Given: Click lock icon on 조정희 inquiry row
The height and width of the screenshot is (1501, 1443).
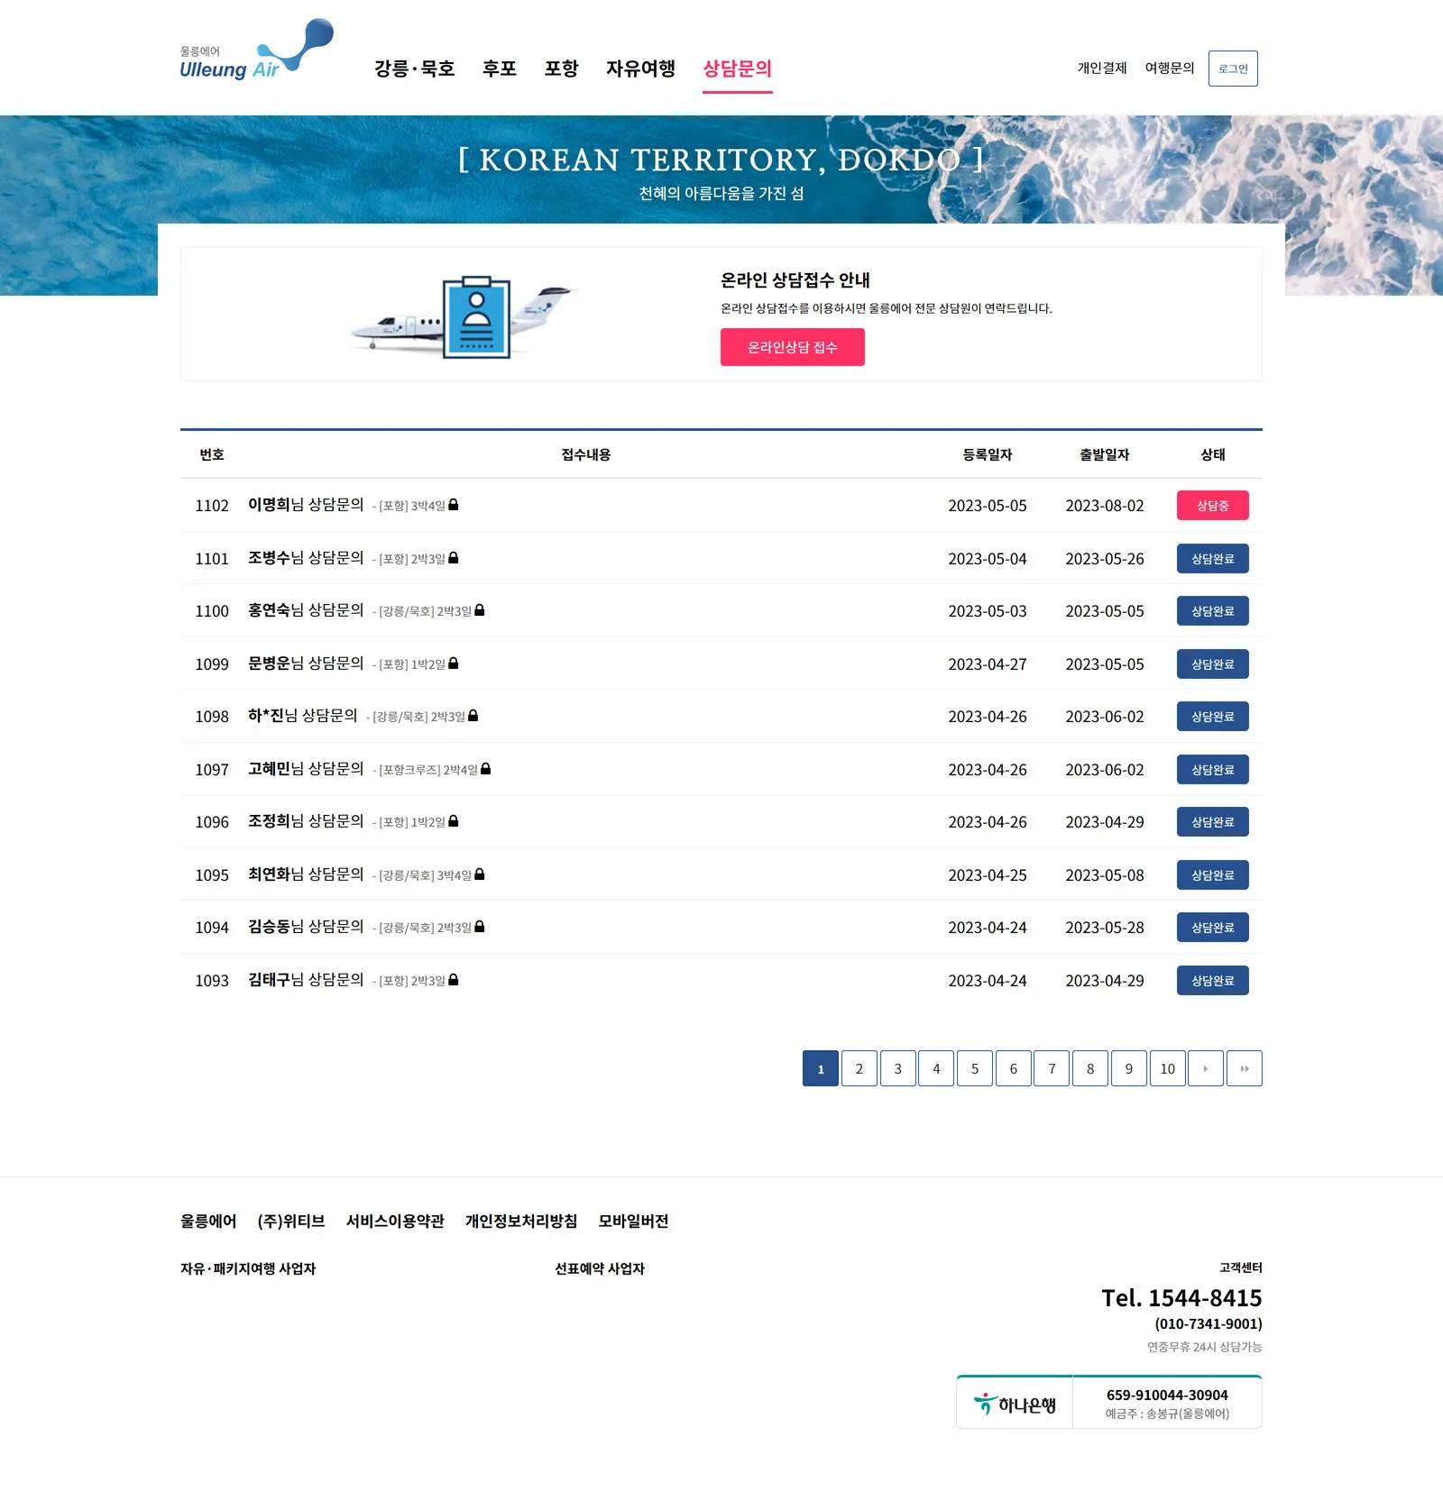Looking at the screenshot, I should tap(454, 821).
